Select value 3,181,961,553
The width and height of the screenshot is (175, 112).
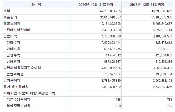click(x=162, y=36)
